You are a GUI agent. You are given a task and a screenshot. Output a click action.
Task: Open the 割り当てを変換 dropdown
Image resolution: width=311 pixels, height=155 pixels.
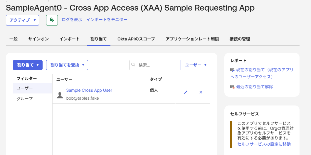point(67,65)
